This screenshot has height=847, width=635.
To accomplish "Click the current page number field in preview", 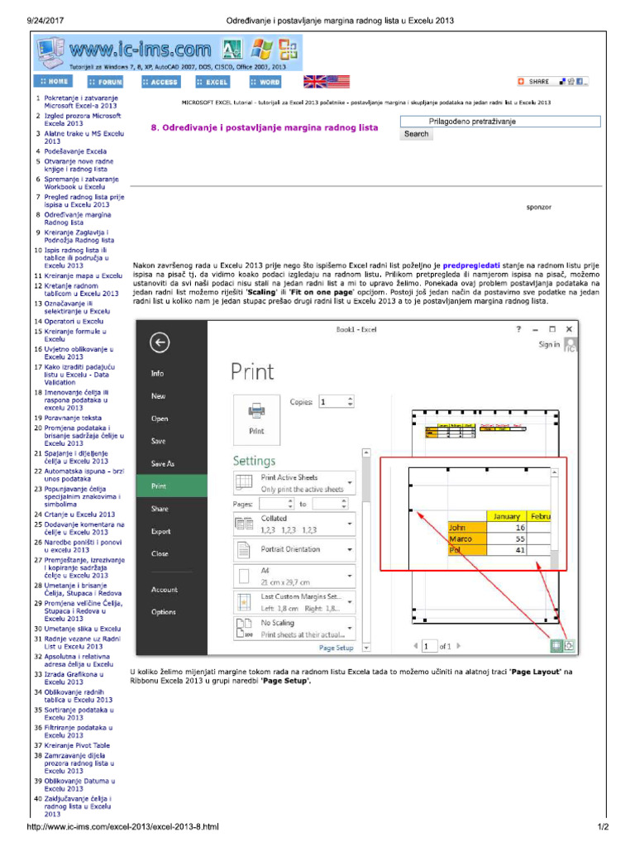I will 429,646.
